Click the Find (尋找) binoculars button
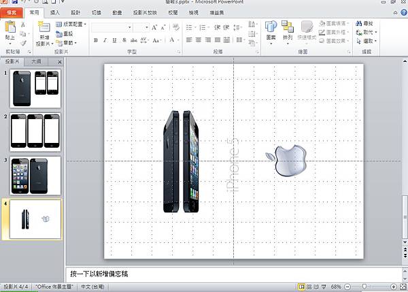Screen dimensions: 408x292 (364, 23)
